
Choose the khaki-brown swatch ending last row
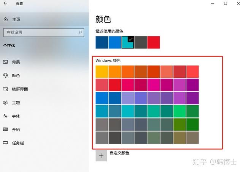pos(193,138)
